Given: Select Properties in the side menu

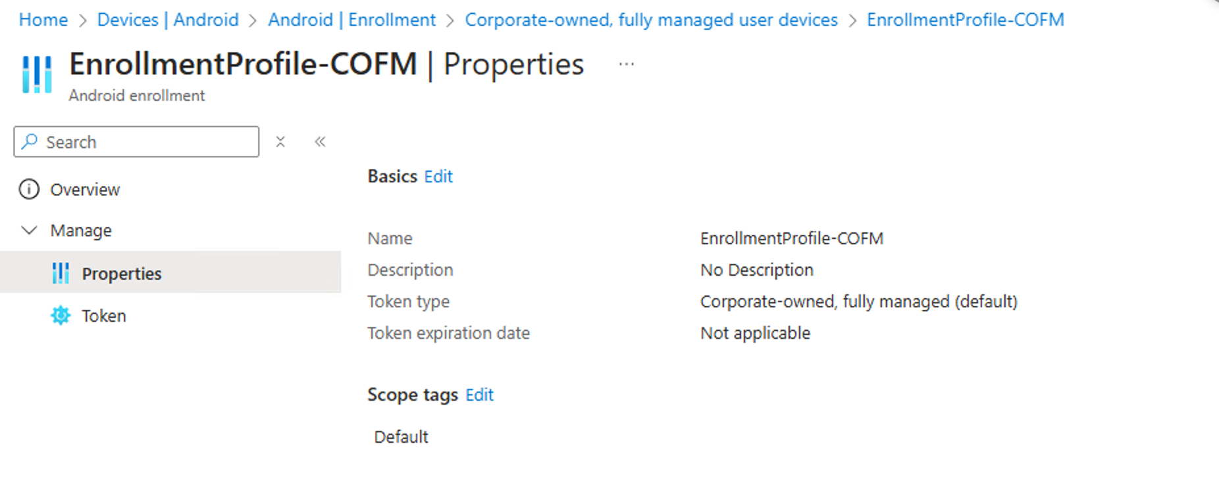Looking at the screenshot, I should click(x=170, y=273).
